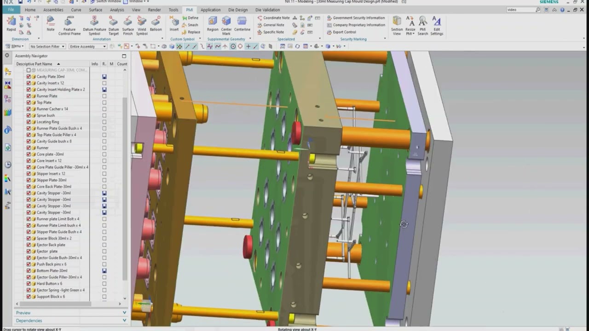Screen dimensions: 589x331
Task: Expand the Security Marking group arrow
Action: (x=384, y=39)
